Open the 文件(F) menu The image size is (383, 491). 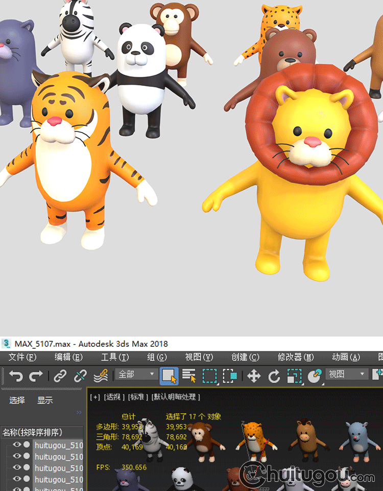[x=22, y=358]
